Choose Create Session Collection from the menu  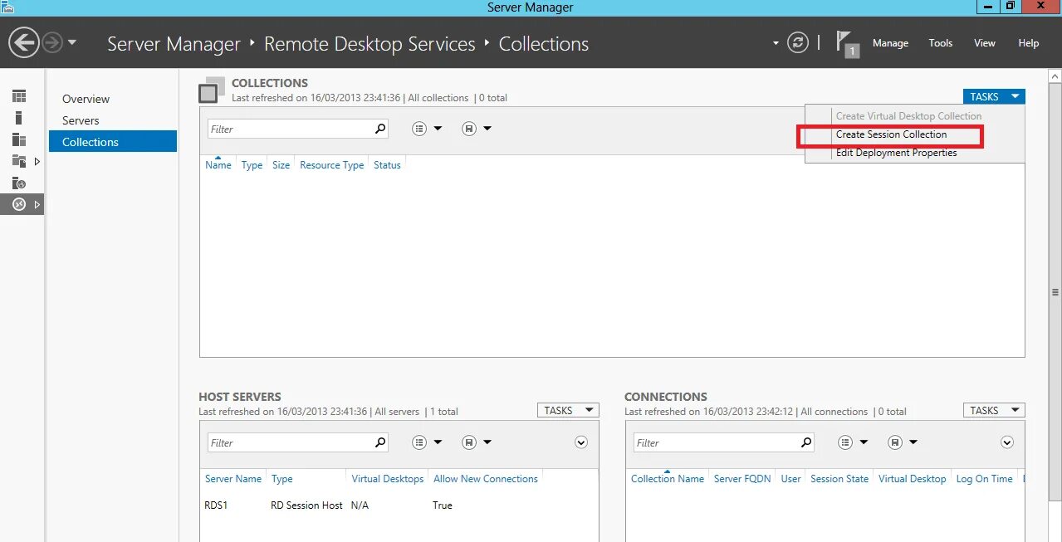tap(891, 134)
